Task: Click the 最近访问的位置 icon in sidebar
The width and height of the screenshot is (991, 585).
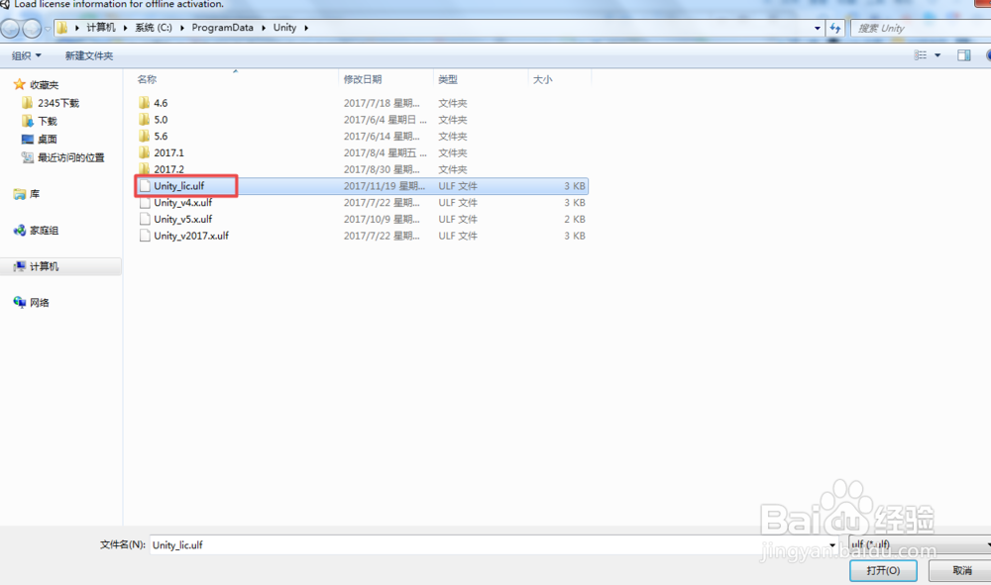Action: pos(27,157)
